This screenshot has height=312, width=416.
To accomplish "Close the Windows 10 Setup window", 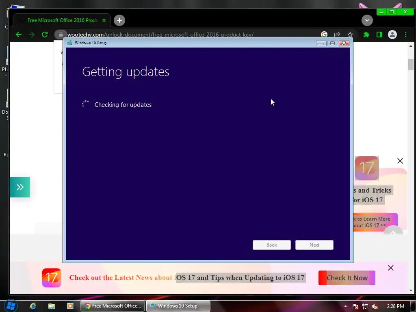I will coord(344,43).
